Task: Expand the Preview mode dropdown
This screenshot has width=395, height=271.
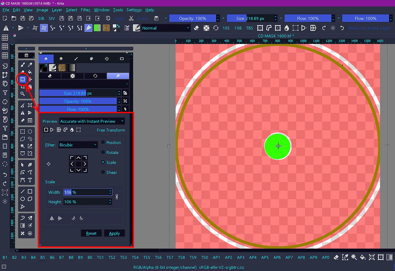Action: click(x=92, y=121)
